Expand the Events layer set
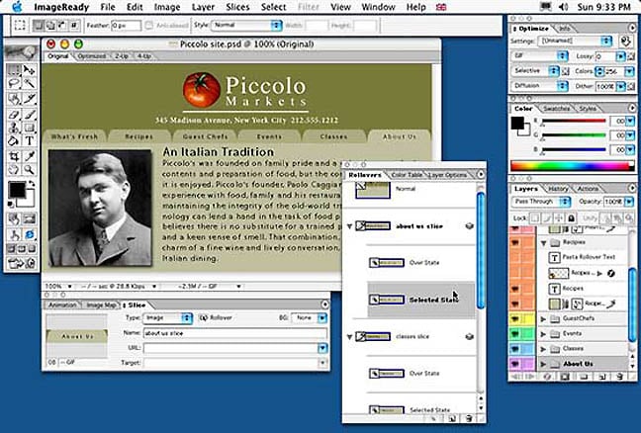641x433 pixels. click(x=543, y=334)
